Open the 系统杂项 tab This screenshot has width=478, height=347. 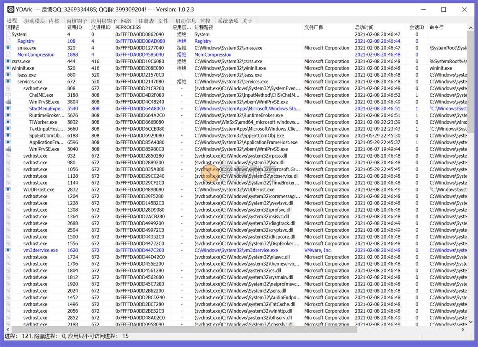pos(227,20)
